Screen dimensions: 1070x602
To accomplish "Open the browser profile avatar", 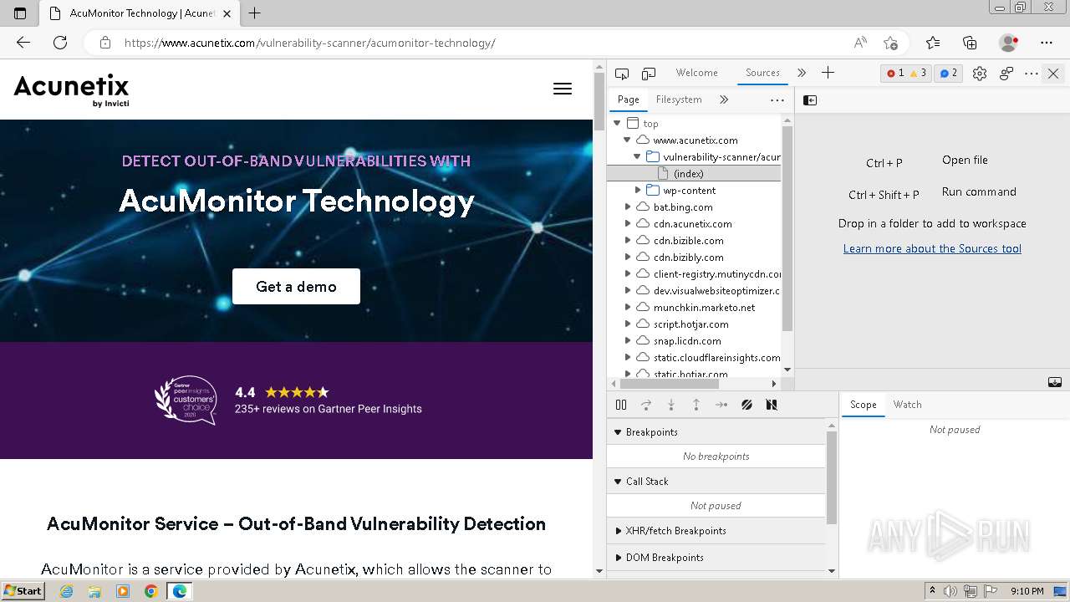I will tap(1009, 43).
